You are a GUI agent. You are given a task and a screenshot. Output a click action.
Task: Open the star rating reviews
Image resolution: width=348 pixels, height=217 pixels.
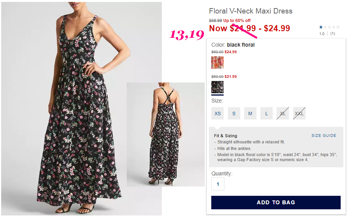(x=329, y=27)
